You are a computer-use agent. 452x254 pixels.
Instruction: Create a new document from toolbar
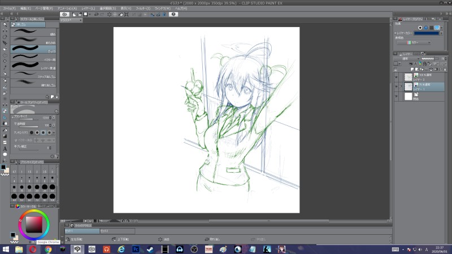click(x=74, y=15)
